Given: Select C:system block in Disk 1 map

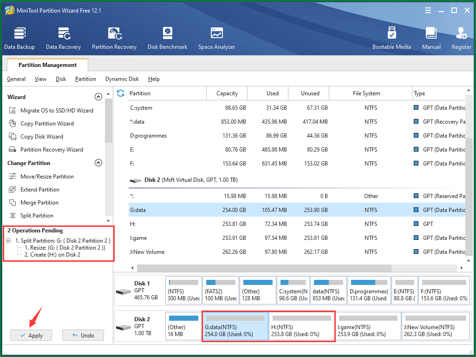Looking at the screenshot, I should coord(293,290).
